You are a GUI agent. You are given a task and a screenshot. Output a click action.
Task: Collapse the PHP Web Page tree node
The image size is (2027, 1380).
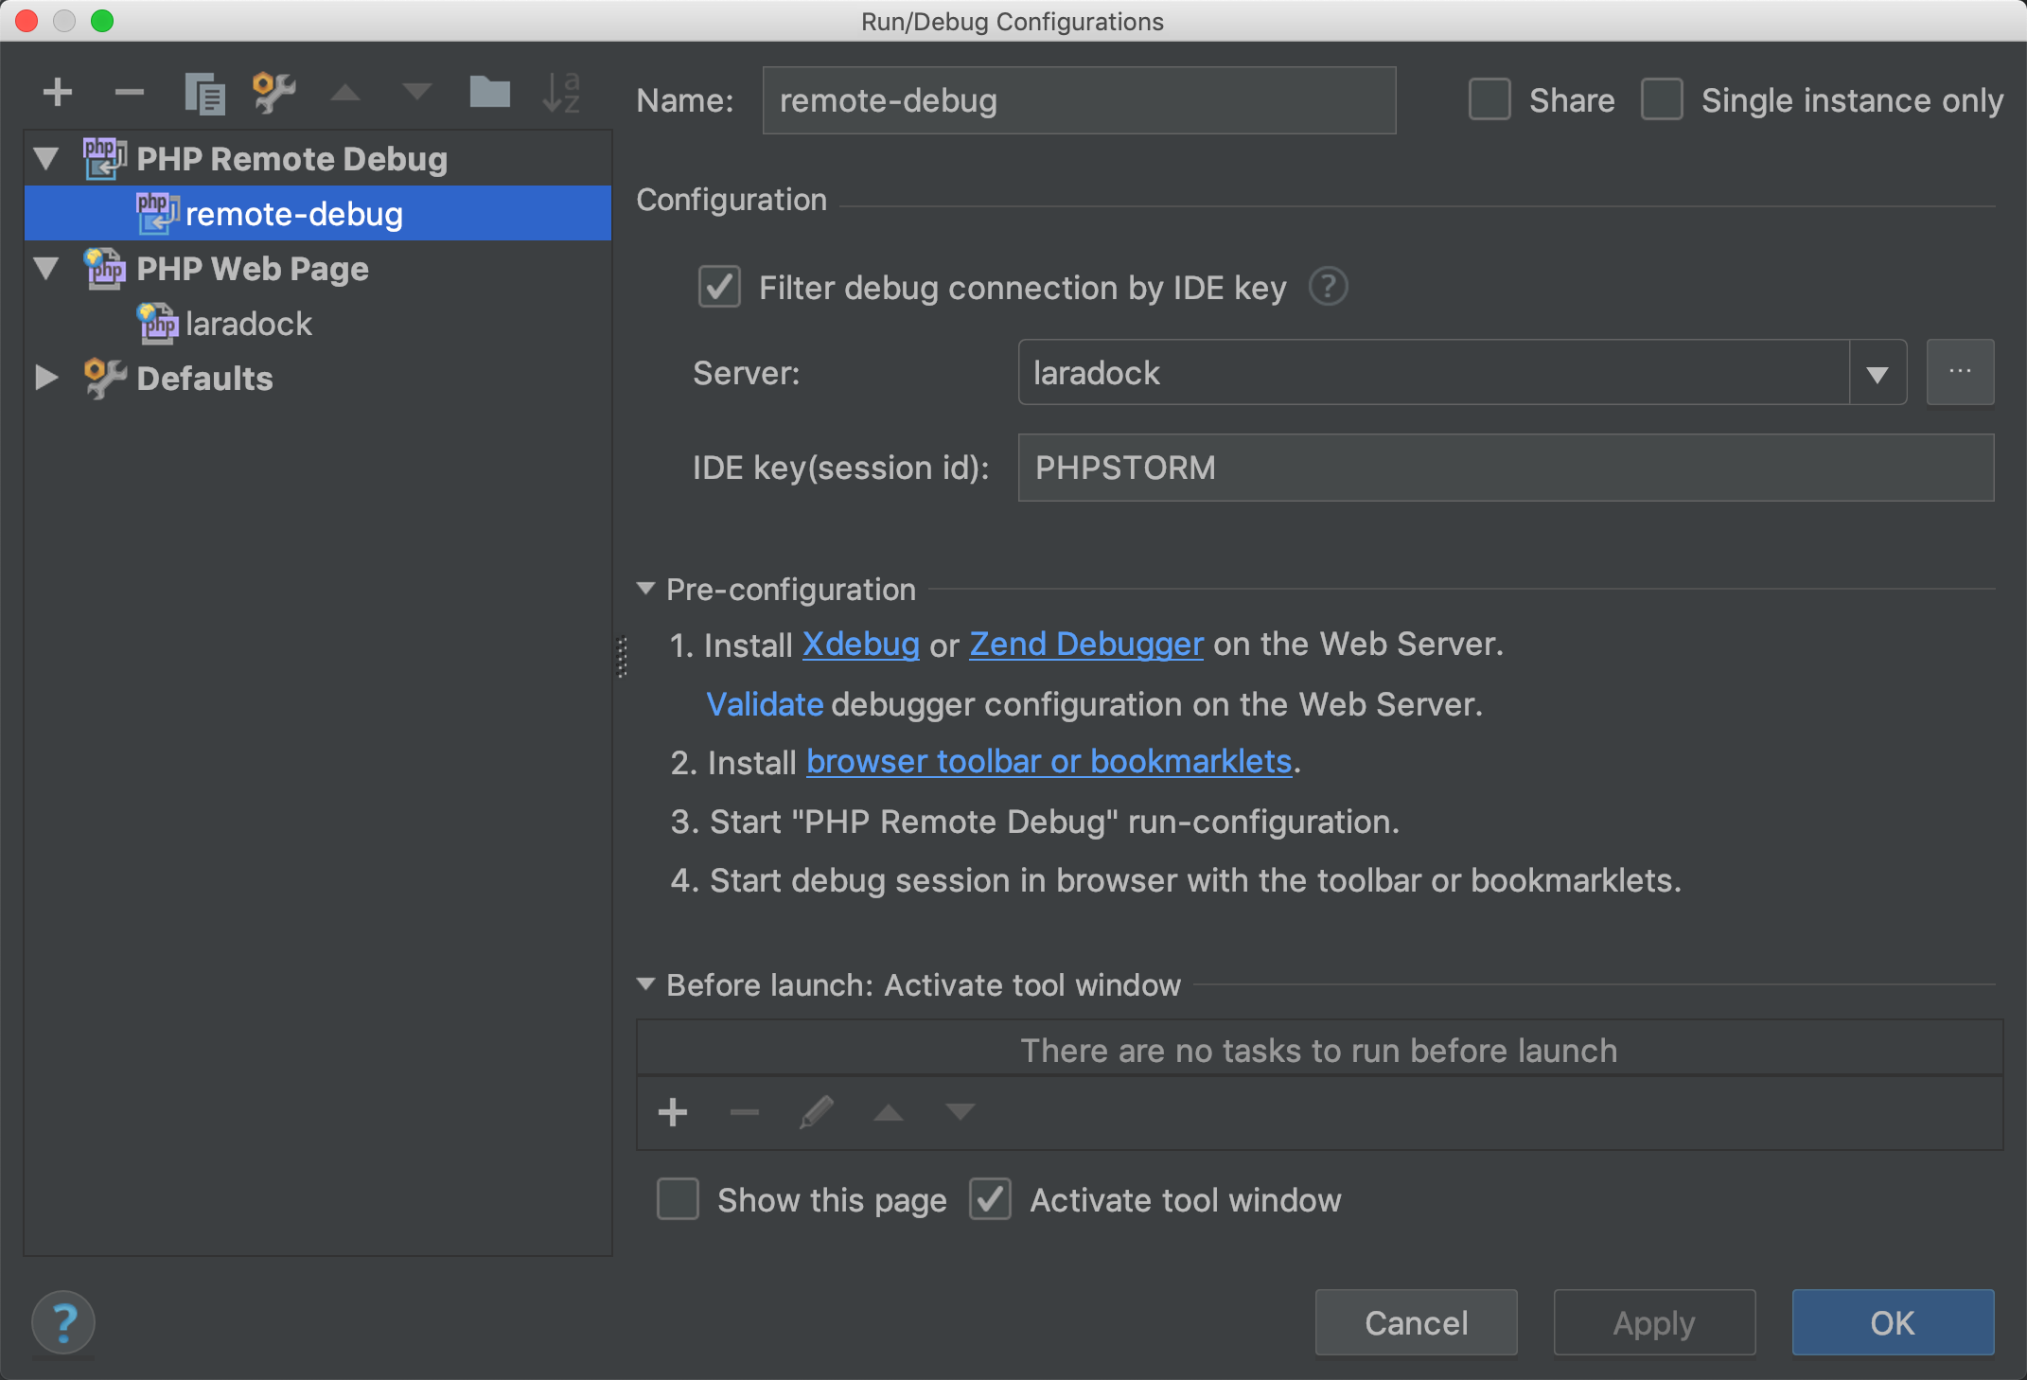coord(46,269)
